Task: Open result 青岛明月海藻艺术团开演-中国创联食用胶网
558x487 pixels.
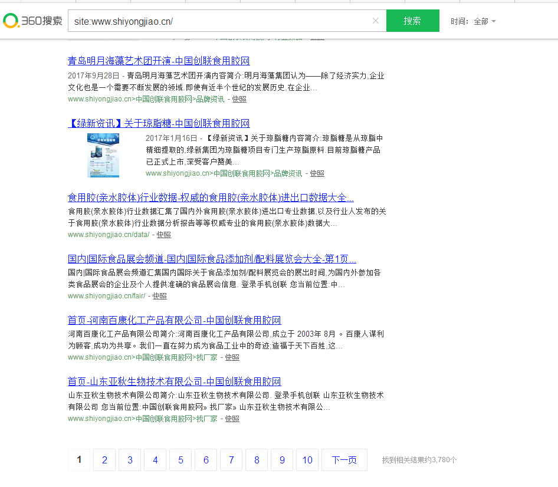Action: pos(159,61)
